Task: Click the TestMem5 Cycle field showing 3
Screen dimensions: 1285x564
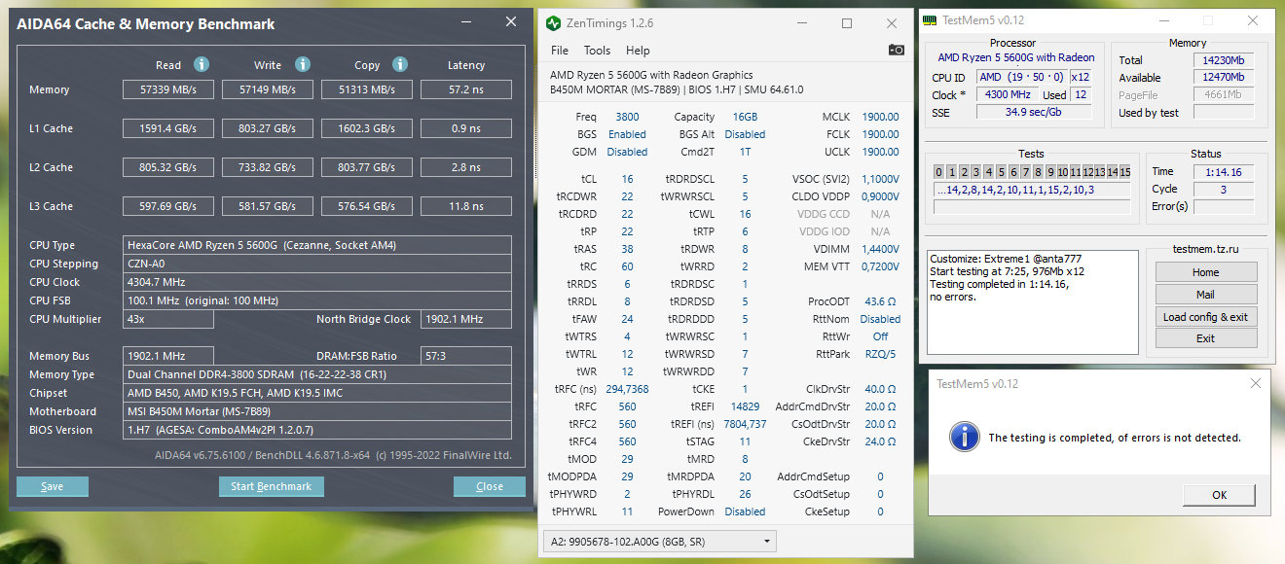Action: pos(1223,190)
